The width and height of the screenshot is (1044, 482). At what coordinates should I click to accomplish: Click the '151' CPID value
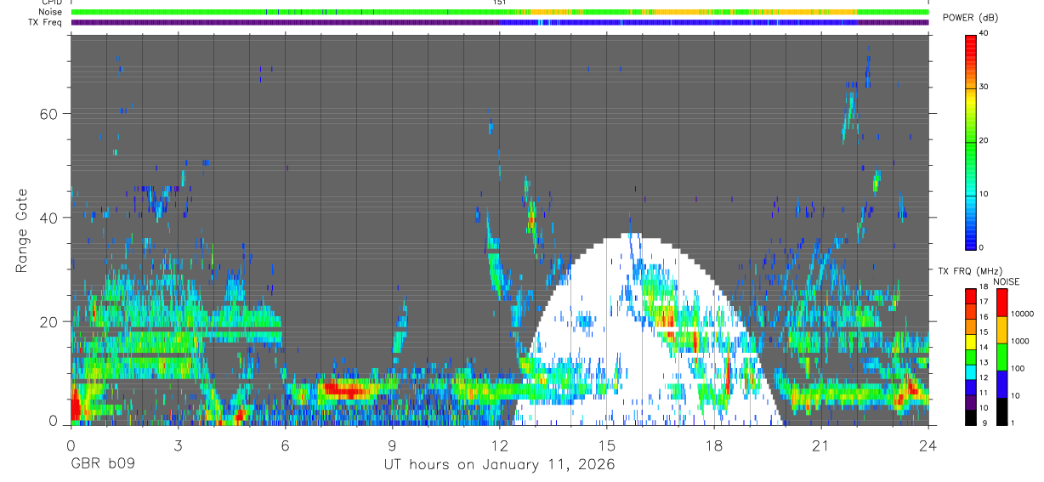499,3
